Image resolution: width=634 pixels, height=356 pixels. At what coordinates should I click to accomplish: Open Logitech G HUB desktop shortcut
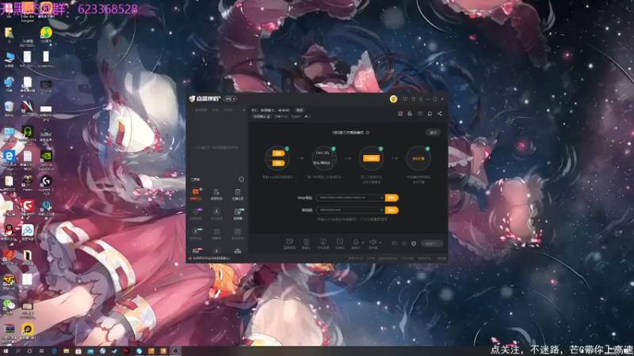coord(46,185)
